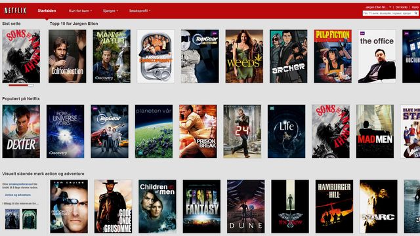Focus the film and TV search field

(x=388, y=13)
